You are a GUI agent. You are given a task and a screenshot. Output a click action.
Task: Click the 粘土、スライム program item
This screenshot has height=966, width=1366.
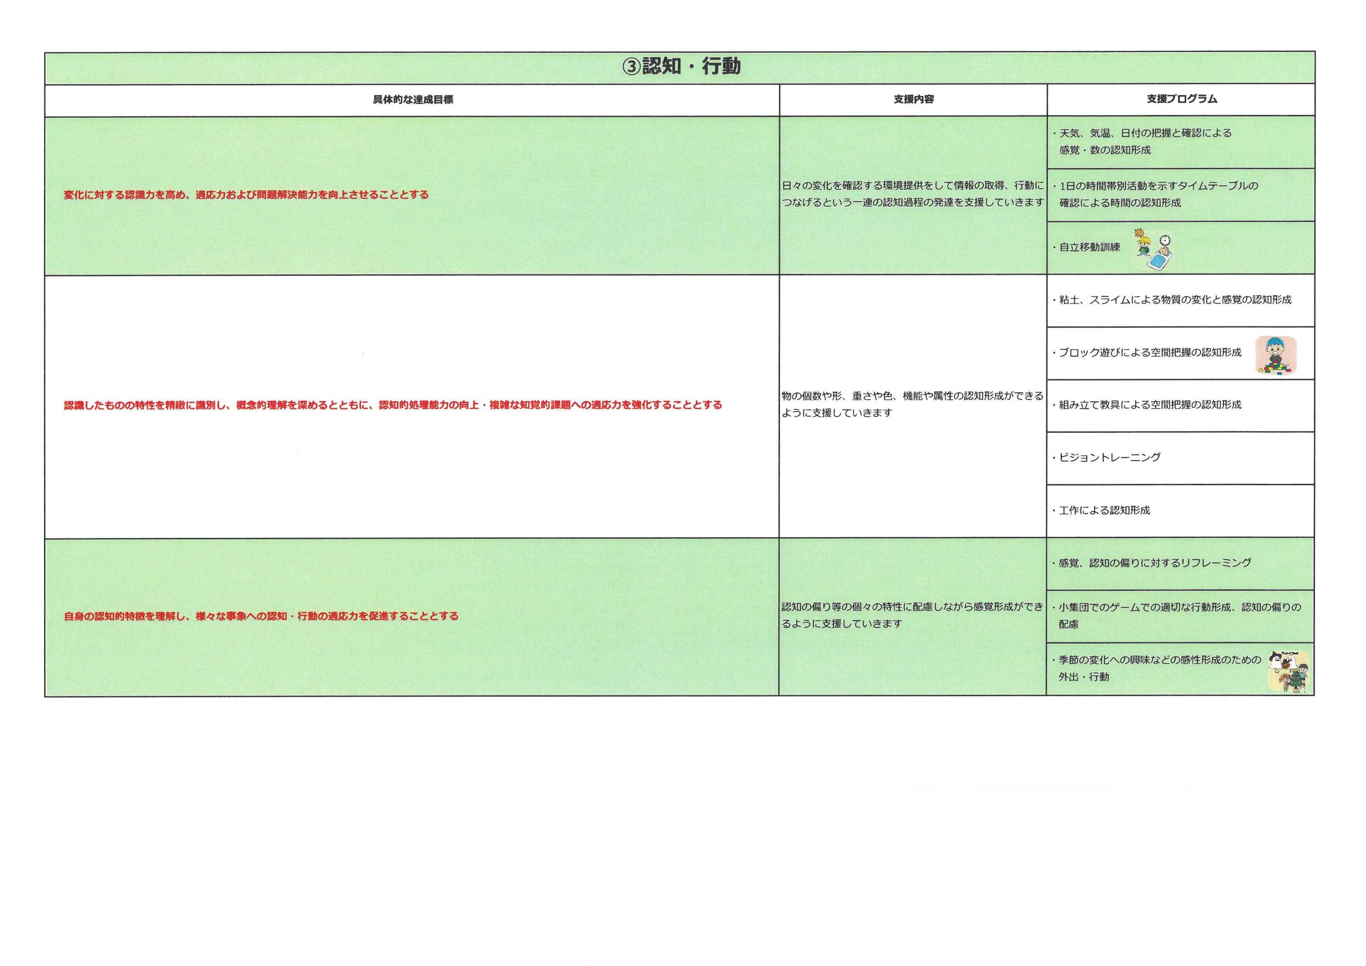(x=1174, y=300)
